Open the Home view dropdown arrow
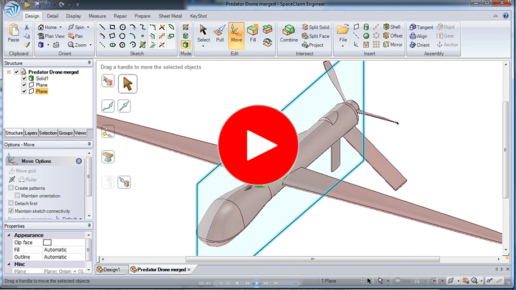The width and height of the screenshot is (516, 290). pyautogui.click(x=61, y=27)
